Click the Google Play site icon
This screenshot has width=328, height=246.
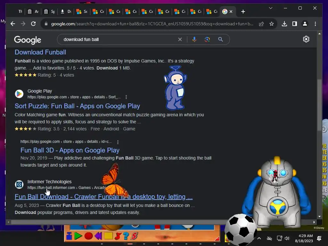(19, 94)
